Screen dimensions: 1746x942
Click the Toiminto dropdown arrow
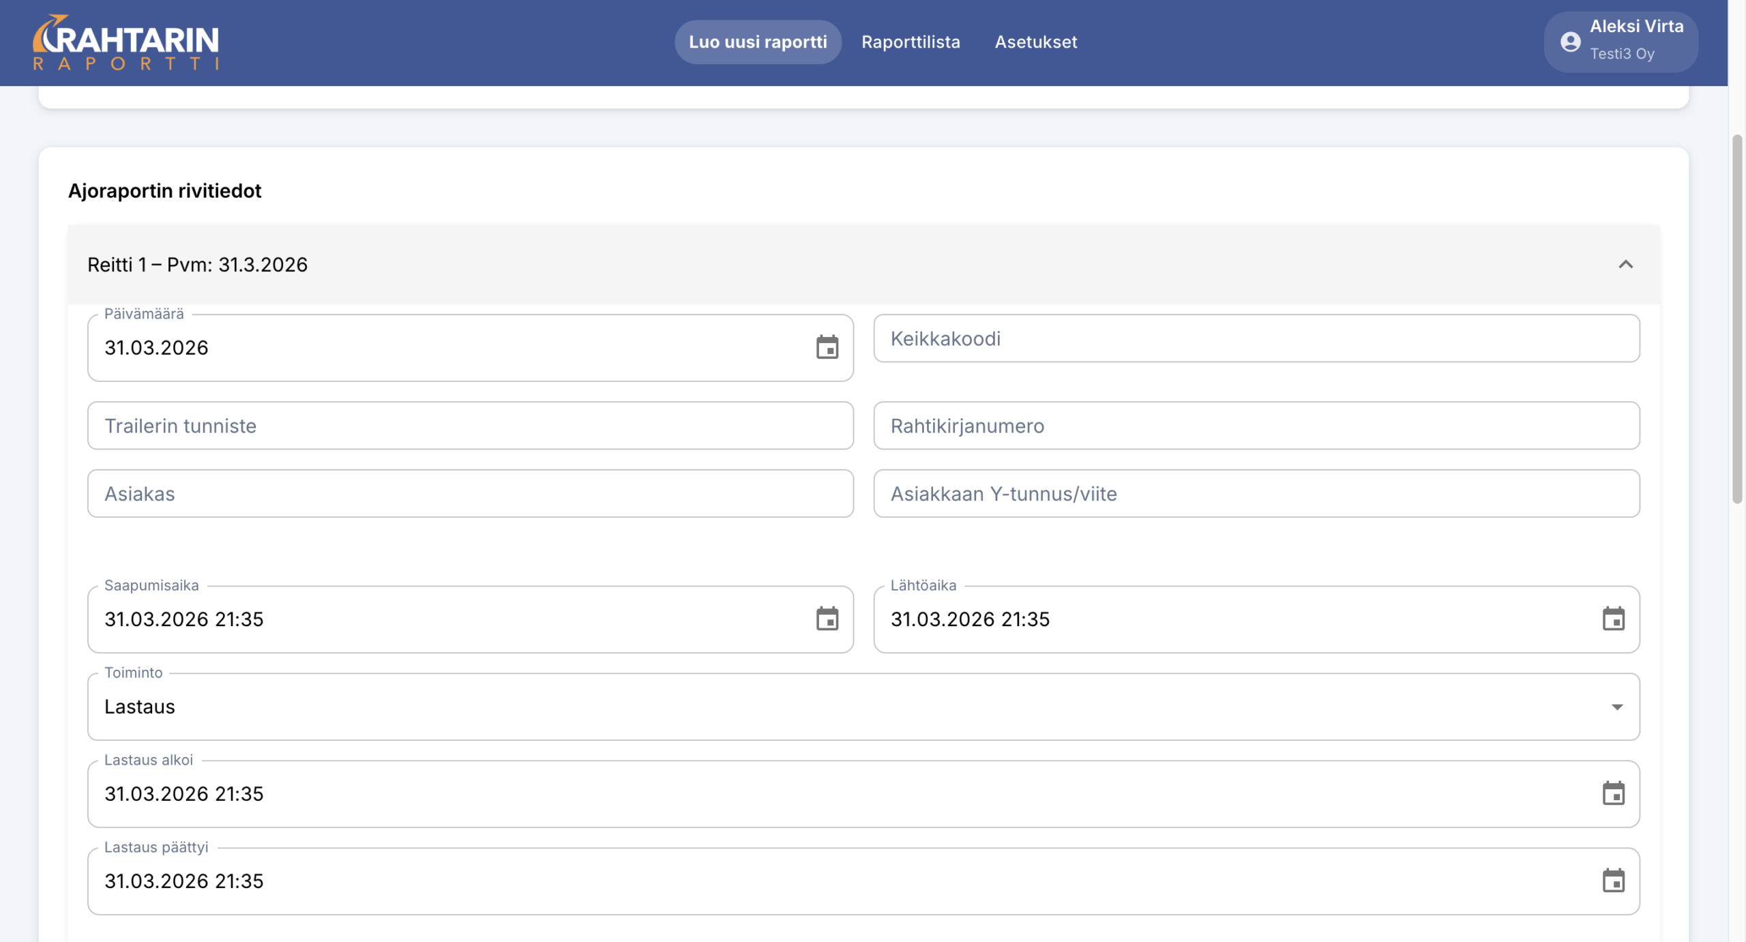(x=1617, y=707)
